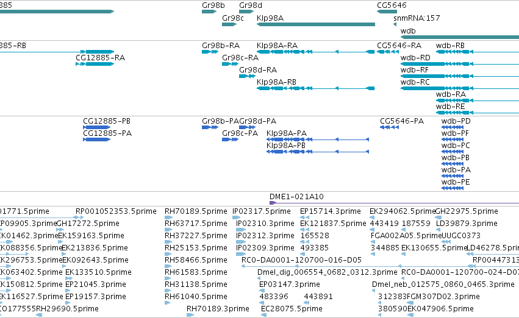Click the RH63717.5prime EST label
This screenshot has height=318, width=519.
tap(196, 224)
